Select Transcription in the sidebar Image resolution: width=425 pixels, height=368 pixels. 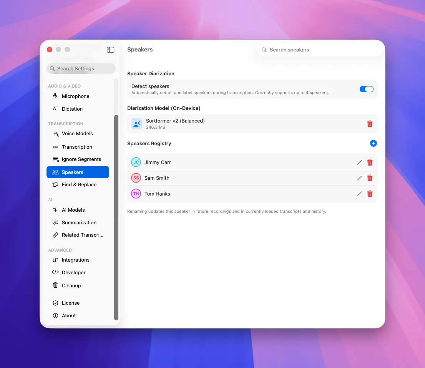pos(78,147)
